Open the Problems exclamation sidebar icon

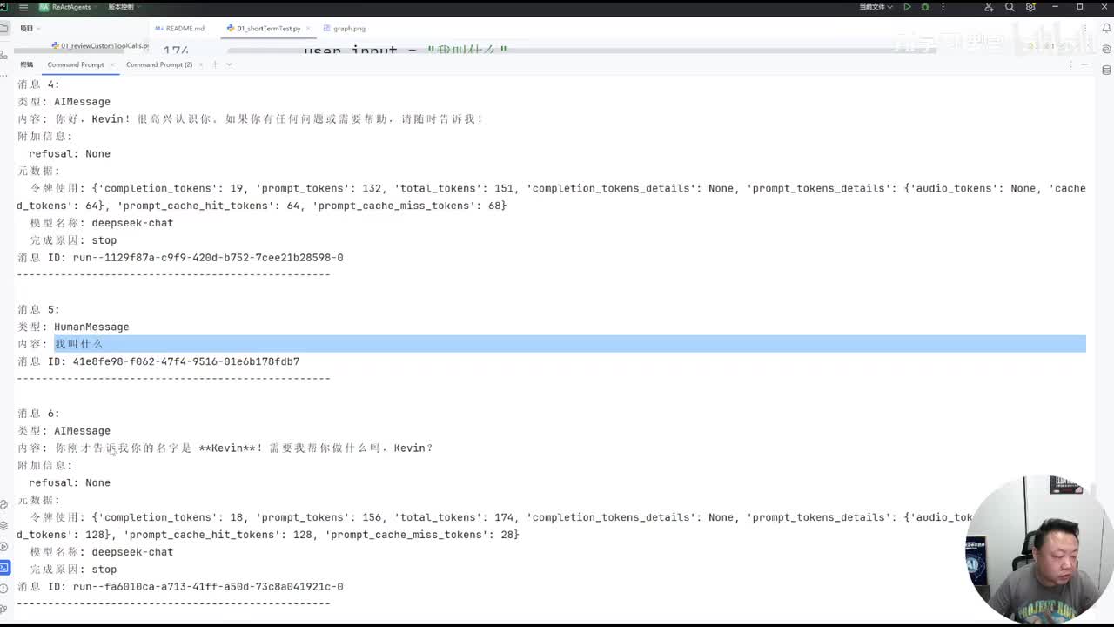point(4,589)
